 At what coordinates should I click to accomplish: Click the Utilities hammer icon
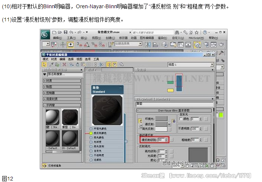point(221,53)
